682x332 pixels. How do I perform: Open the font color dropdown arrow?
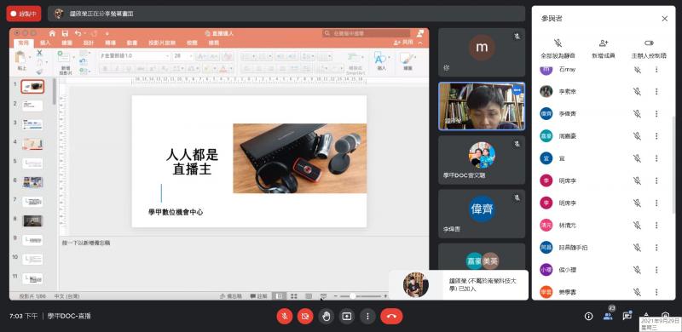tap(230, 69)
